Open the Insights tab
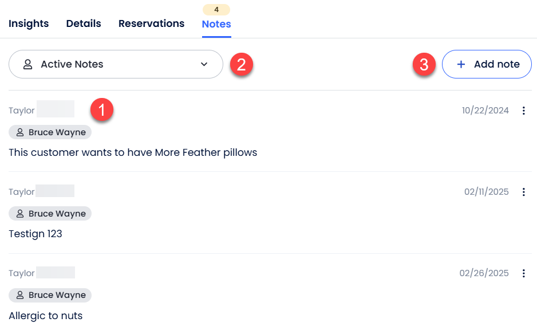Image resolution: width=537 pixels, height=330 pixels. pyautogui.click(x=29, y=23)
